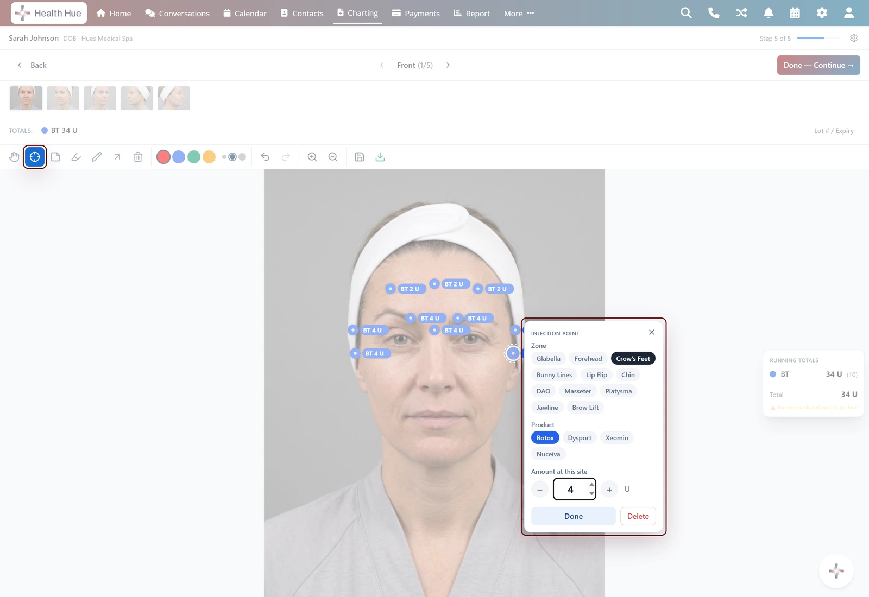Viewport: 869px width, 597px height.
Task: Pick the orange color swatch
Action: point(209,157)
